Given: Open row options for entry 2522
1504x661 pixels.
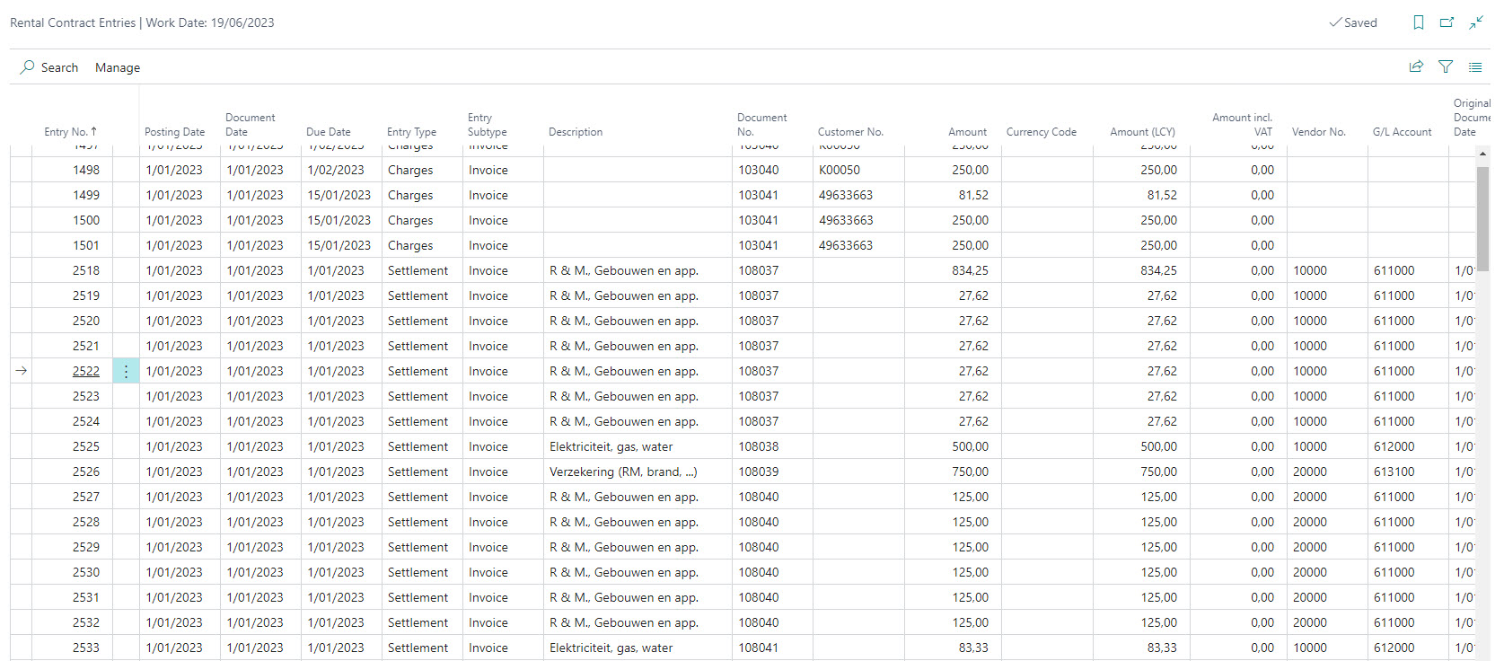Looking at the screenshot, I should (126, 371).
